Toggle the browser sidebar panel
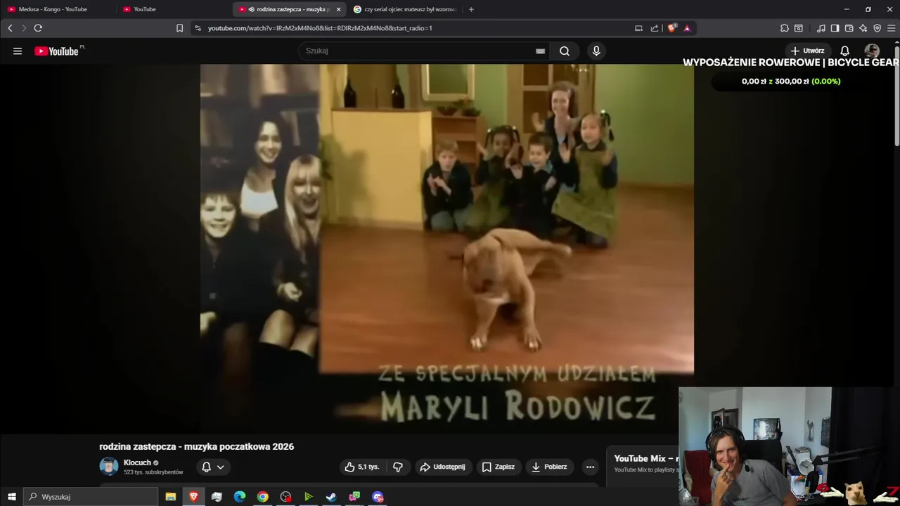Image resolution: width=900 pixels, height=506 pixels. pos(835,28)
